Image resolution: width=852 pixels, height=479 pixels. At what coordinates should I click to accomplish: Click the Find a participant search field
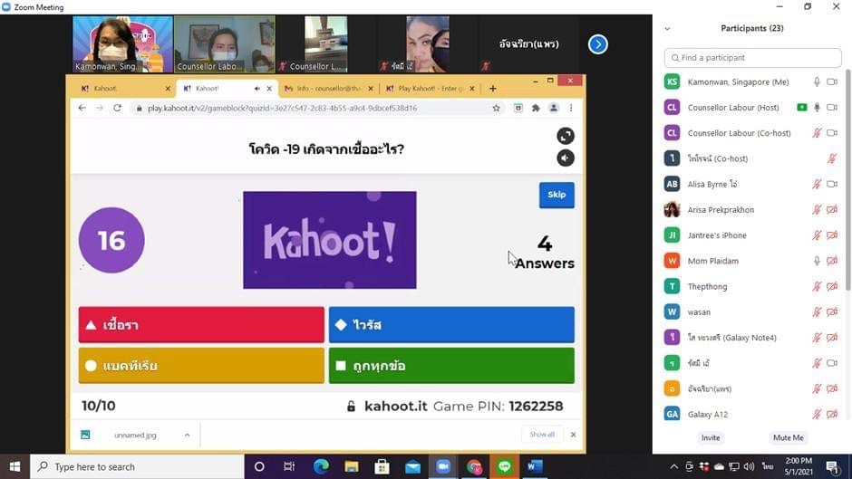pos(752,58)
